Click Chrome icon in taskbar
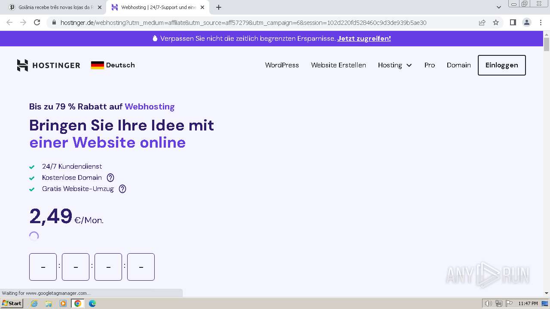Image resolution: width=550 pixels, height=309 pixels. click(x=78, y=303)
